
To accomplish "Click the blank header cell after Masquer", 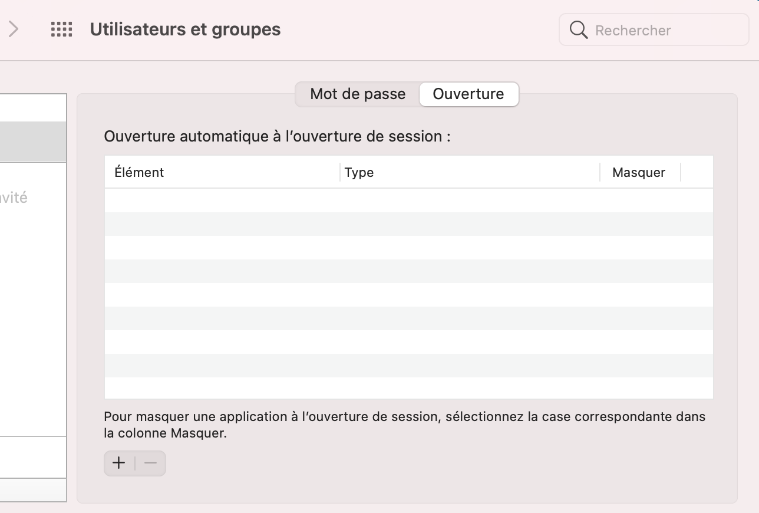I will click(697, 172).
